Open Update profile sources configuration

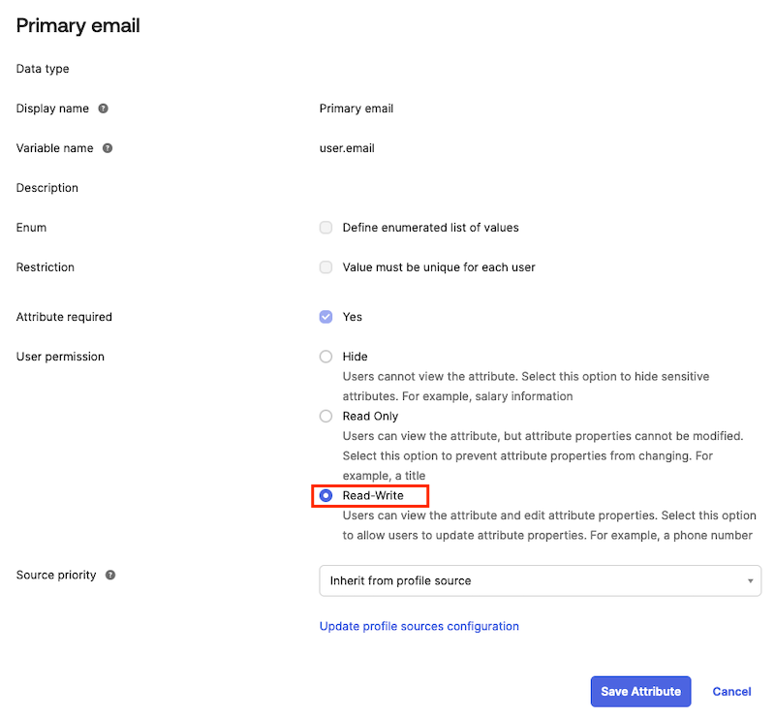[419, 626]
